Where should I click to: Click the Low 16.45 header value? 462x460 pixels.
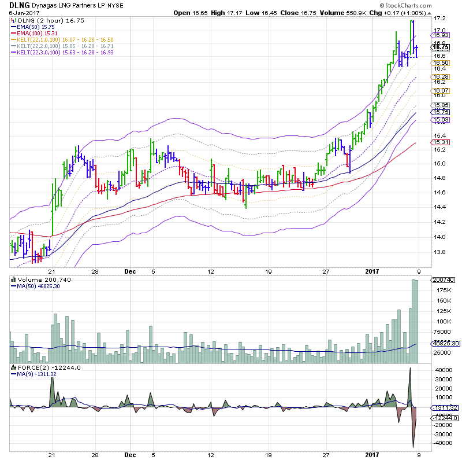(261, 13)
